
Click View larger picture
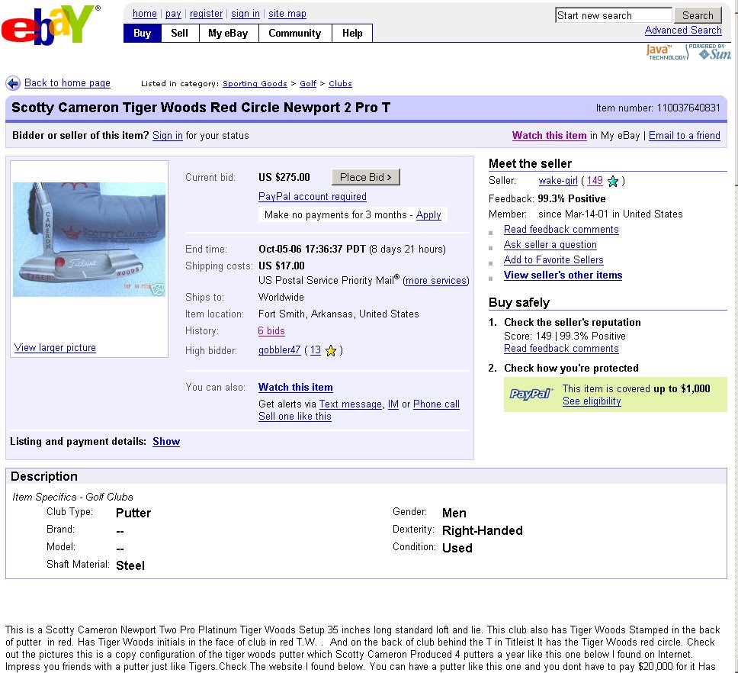coord(55,348)
